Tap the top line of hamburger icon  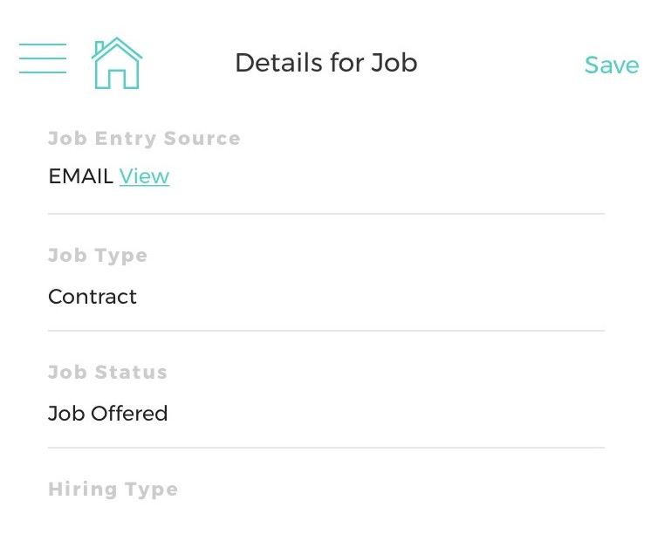click(x=43, y=45)
